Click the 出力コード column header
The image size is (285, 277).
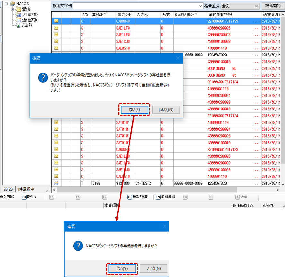pyautogui.click(x=125, y=15)
